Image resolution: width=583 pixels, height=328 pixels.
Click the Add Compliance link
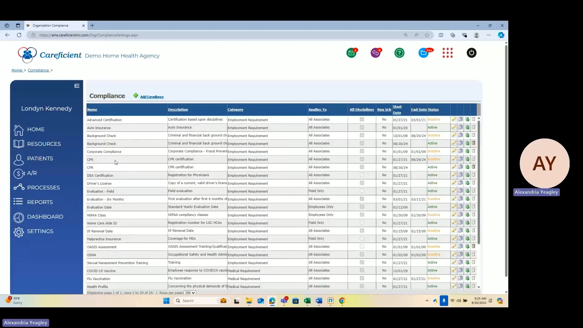(152, 97)
